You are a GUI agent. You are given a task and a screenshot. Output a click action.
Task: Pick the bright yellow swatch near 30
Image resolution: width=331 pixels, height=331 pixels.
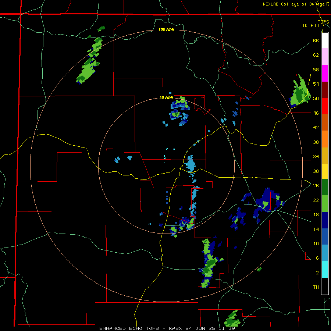coord(325,171)
